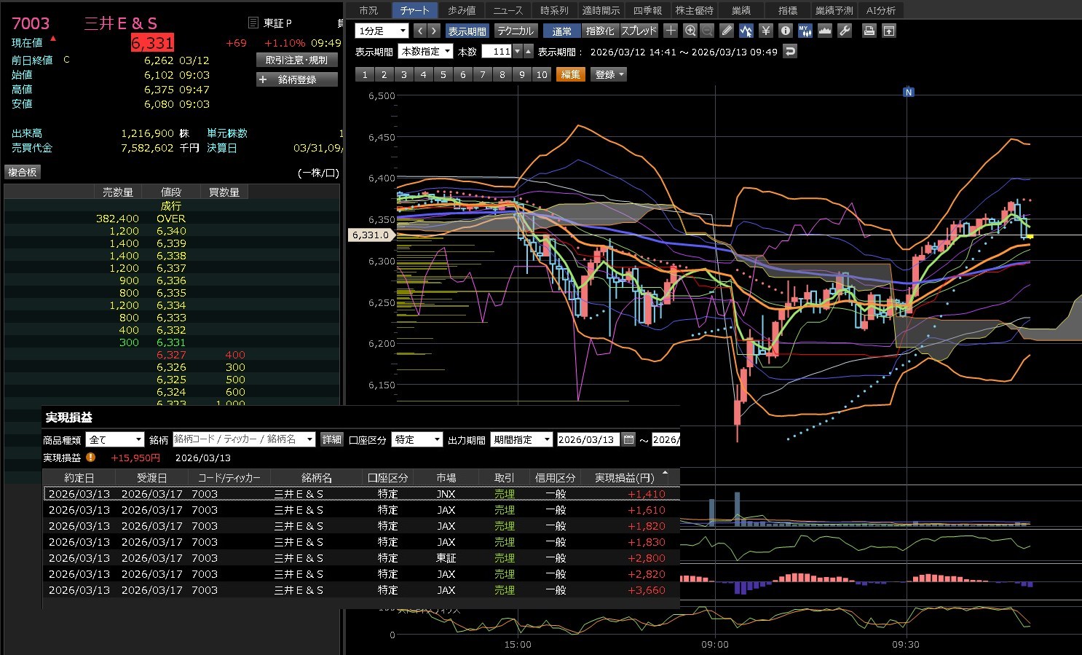Click the zoom-in magnifier icon on chart toolbar
This screenshot has width=1082, height=655.
690,31
